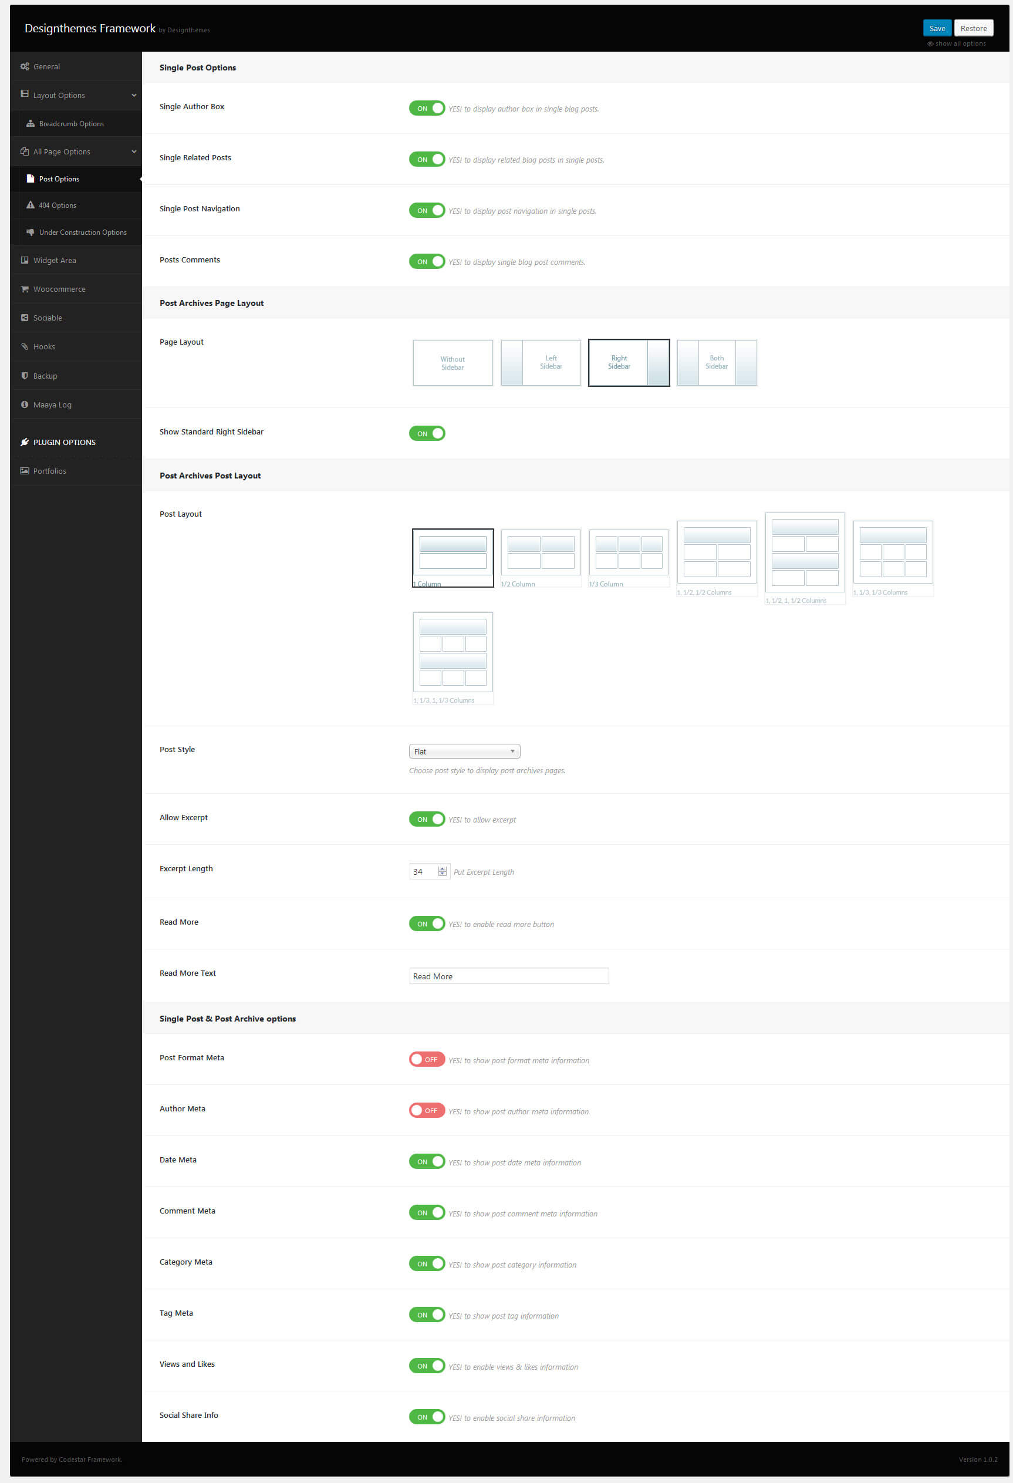Choose 1 Column post layout
Image resolution: width=1013 pixels, height=1483 pixels.
453,558
